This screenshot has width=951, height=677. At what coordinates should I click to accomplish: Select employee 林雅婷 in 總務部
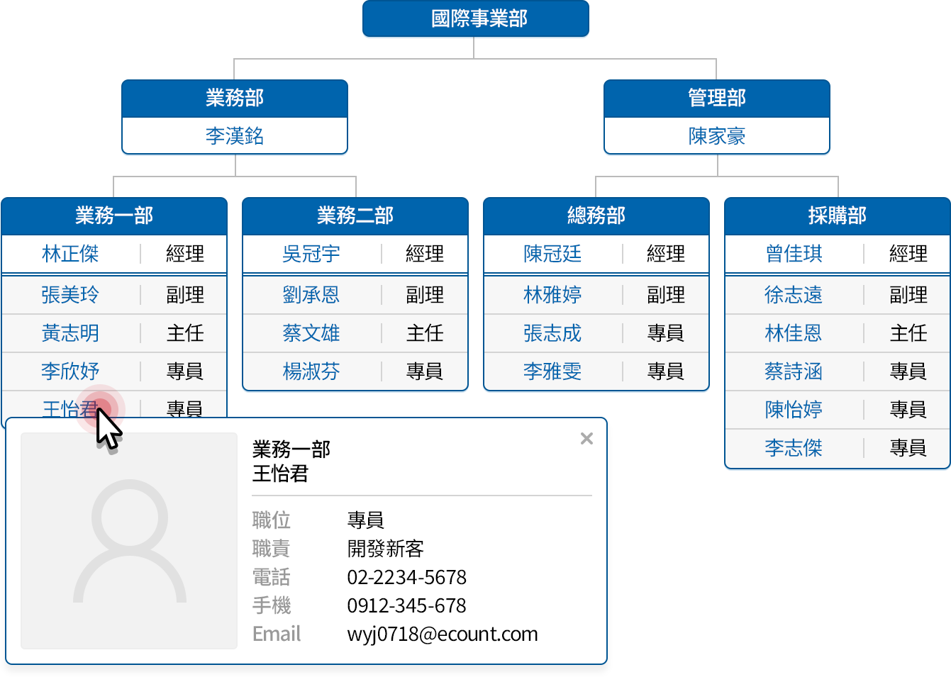click(x=552, y=295)
